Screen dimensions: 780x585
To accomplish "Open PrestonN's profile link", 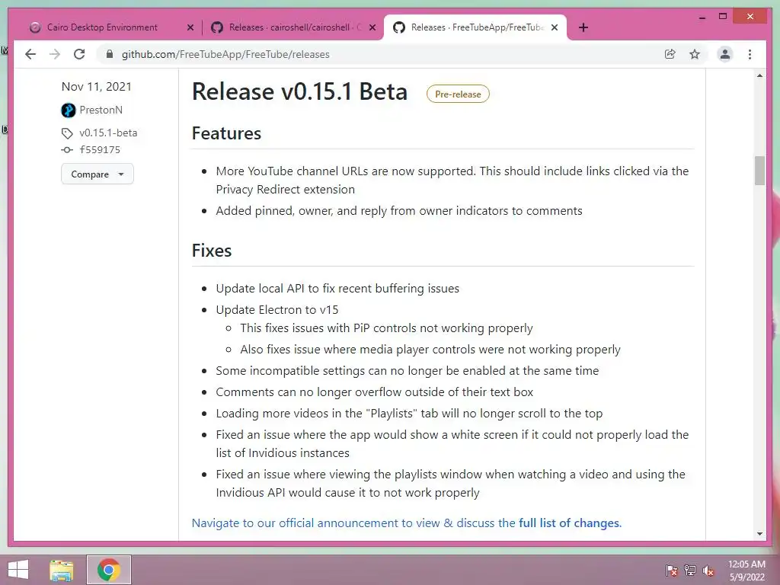I will click(101, 110).
